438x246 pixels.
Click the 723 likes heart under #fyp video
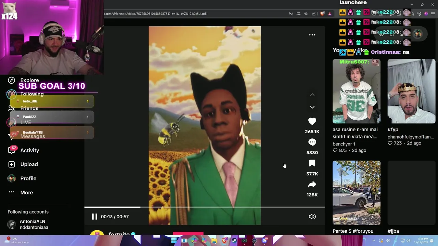click(x=390, y=143)
